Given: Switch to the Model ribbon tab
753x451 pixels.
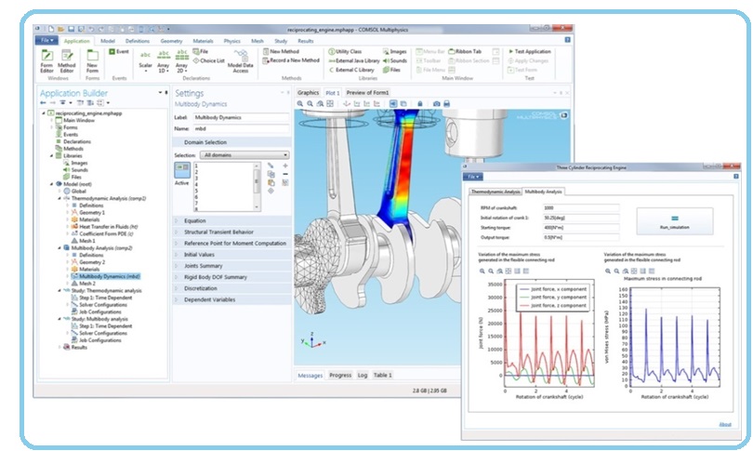Looking at the screenshot, I should click(108, 41).
